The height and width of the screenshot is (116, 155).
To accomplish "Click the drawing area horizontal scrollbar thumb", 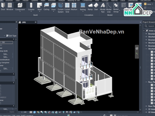I will click(x=110, y=112).
